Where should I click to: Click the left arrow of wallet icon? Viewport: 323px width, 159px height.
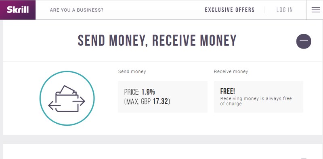click(x=55, y=106)
